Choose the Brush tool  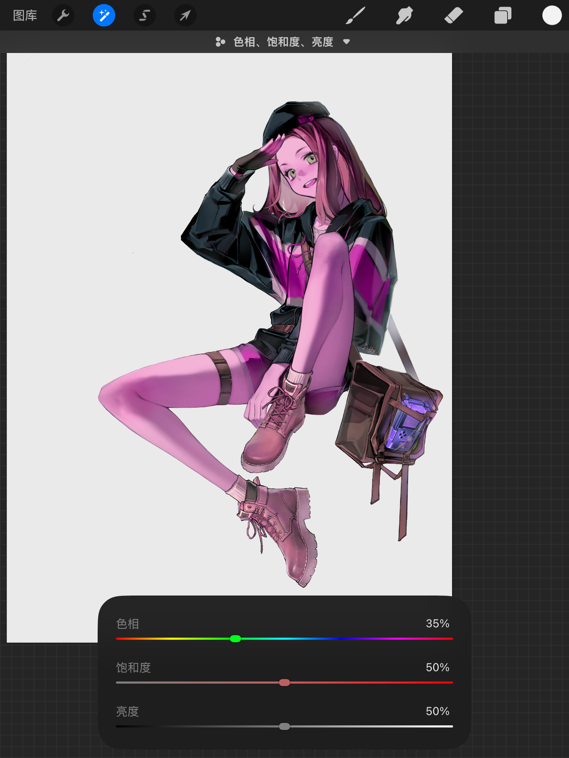355,15
